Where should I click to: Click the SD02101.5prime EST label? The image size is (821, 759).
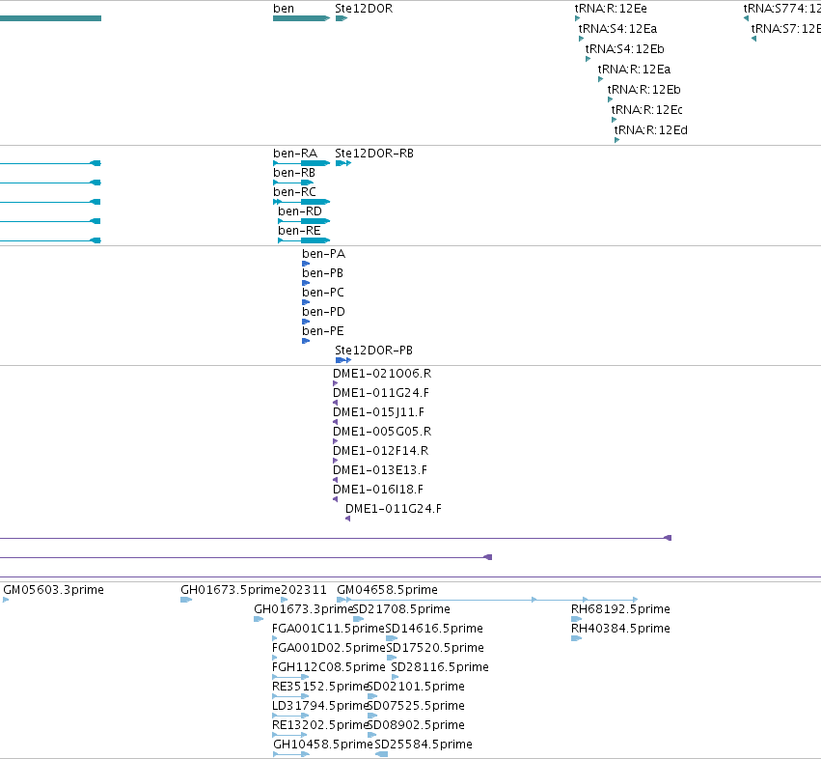(416, 688)
